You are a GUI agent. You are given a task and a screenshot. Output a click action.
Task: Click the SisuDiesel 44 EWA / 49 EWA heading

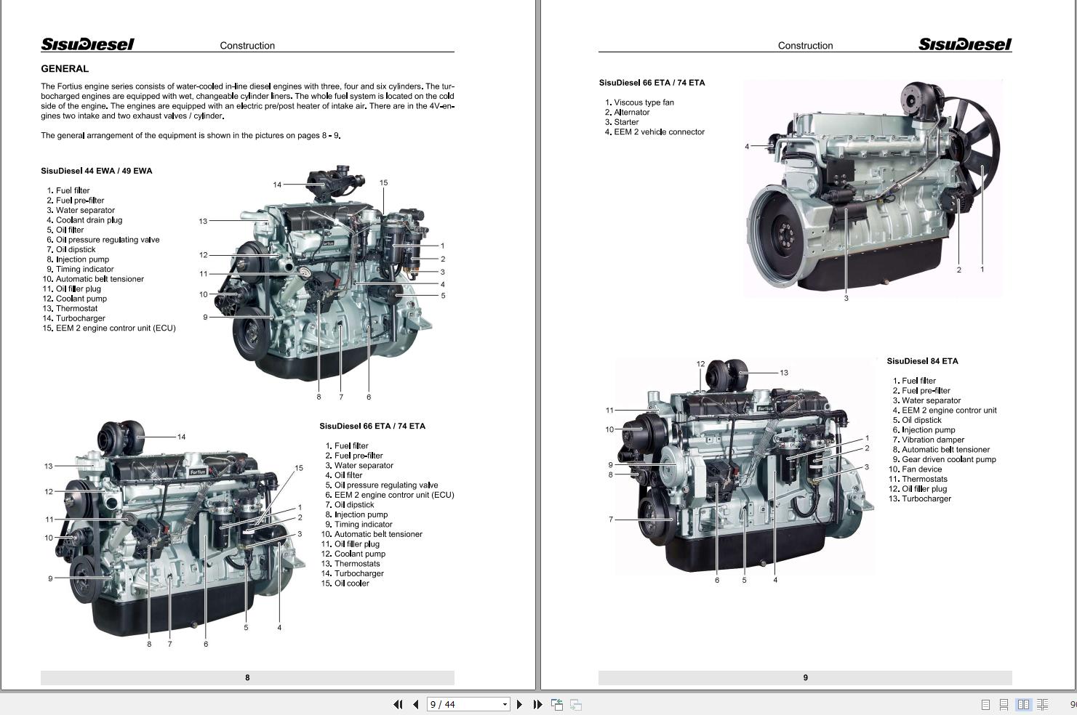point(97,171)
